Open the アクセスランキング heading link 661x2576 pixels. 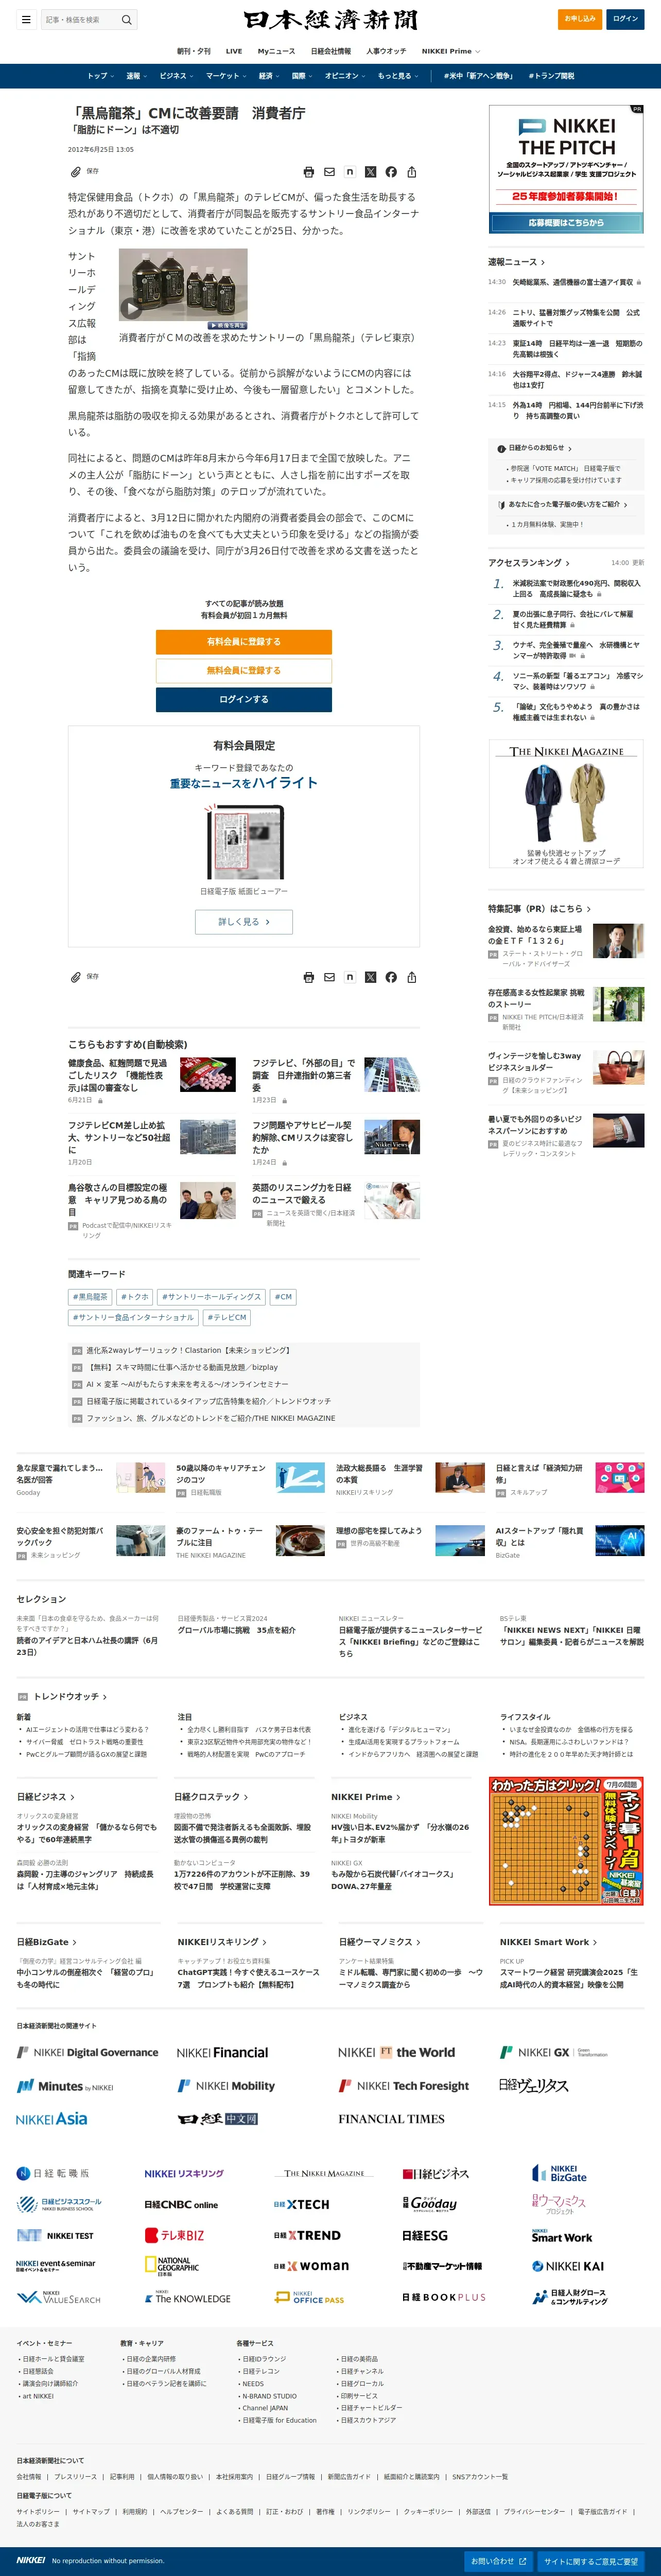(528, 563)
